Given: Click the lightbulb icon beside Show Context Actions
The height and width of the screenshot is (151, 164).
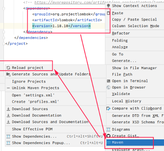Looking at the screenshot, I should pos(109,6).
